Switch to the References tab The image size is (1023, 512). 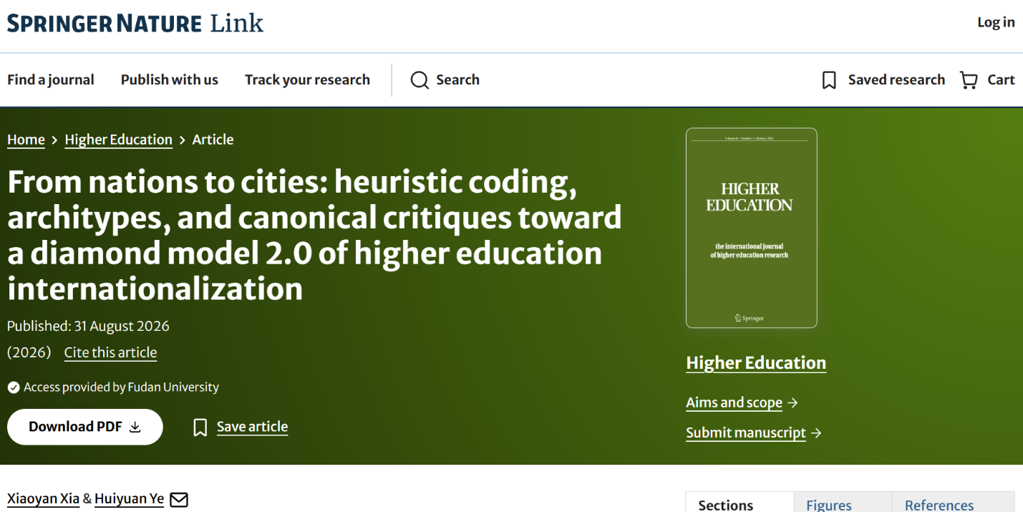point(939,506)
